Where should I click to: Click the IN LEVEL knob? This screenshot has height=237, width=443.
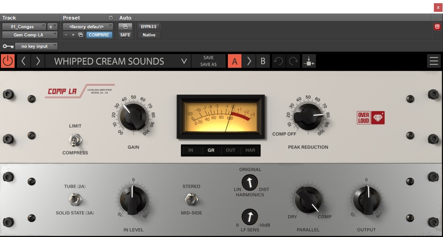(x=133, y=200)
